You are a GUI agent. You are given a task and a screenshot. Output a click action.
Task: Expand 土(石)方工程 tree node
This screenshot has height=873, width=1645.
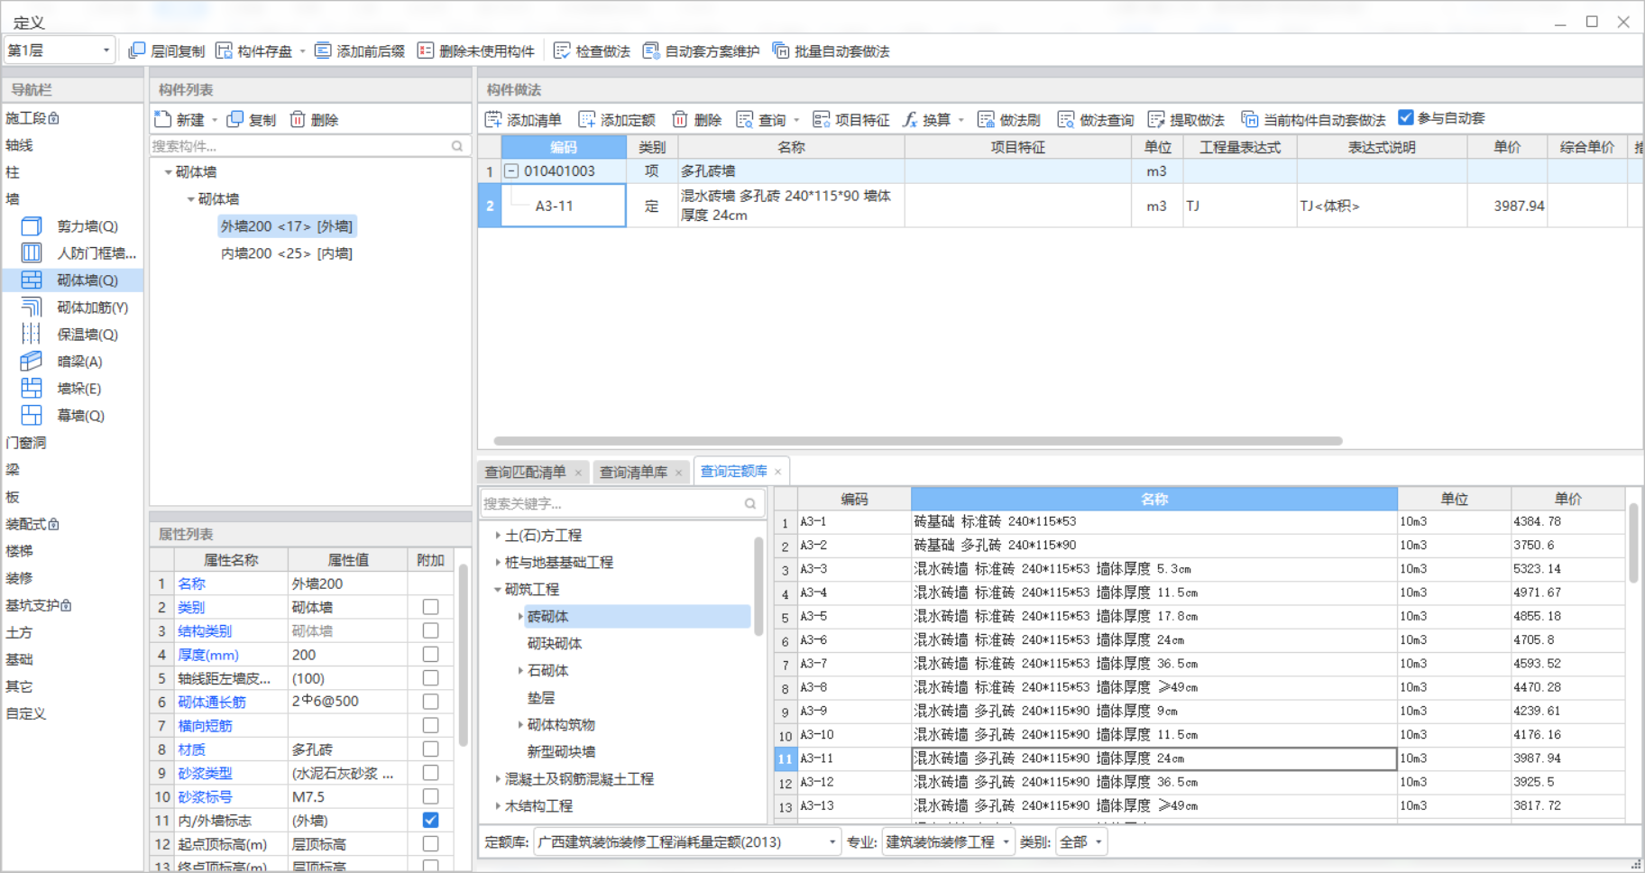[x=498, y=536]
